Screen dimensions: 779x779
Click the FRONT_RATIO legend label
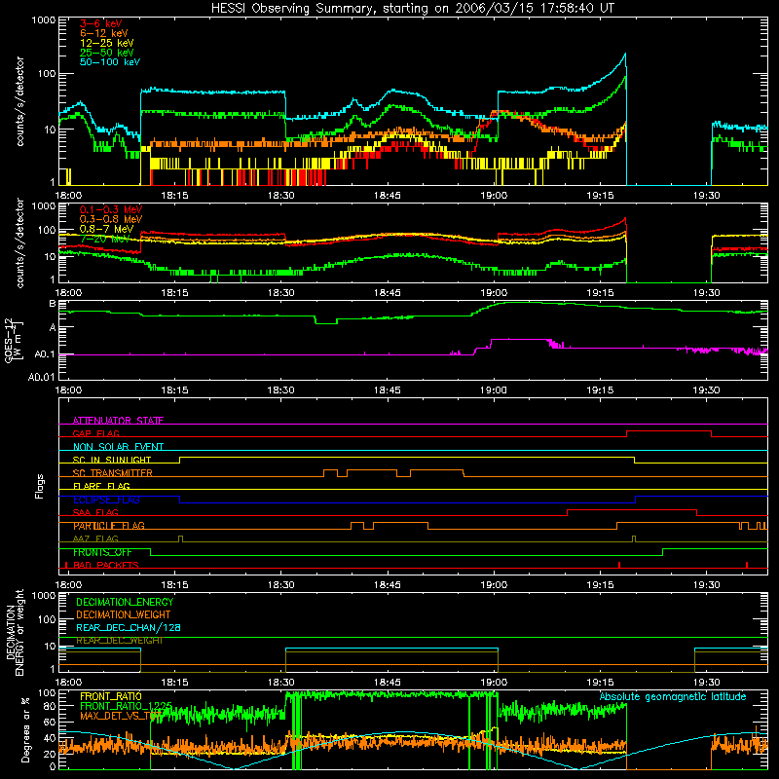point(111,696)
